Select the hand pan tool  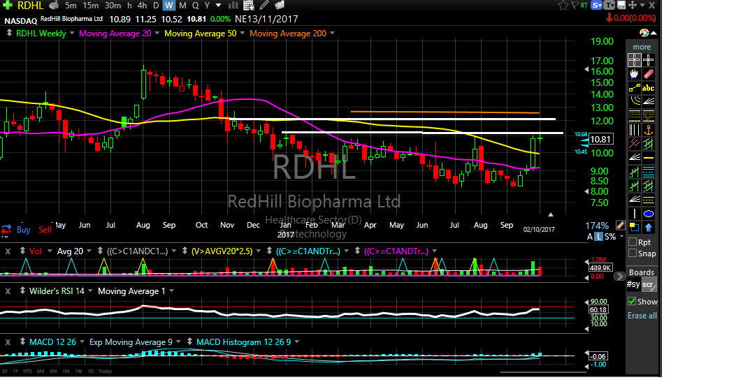(x=634, y=74)
